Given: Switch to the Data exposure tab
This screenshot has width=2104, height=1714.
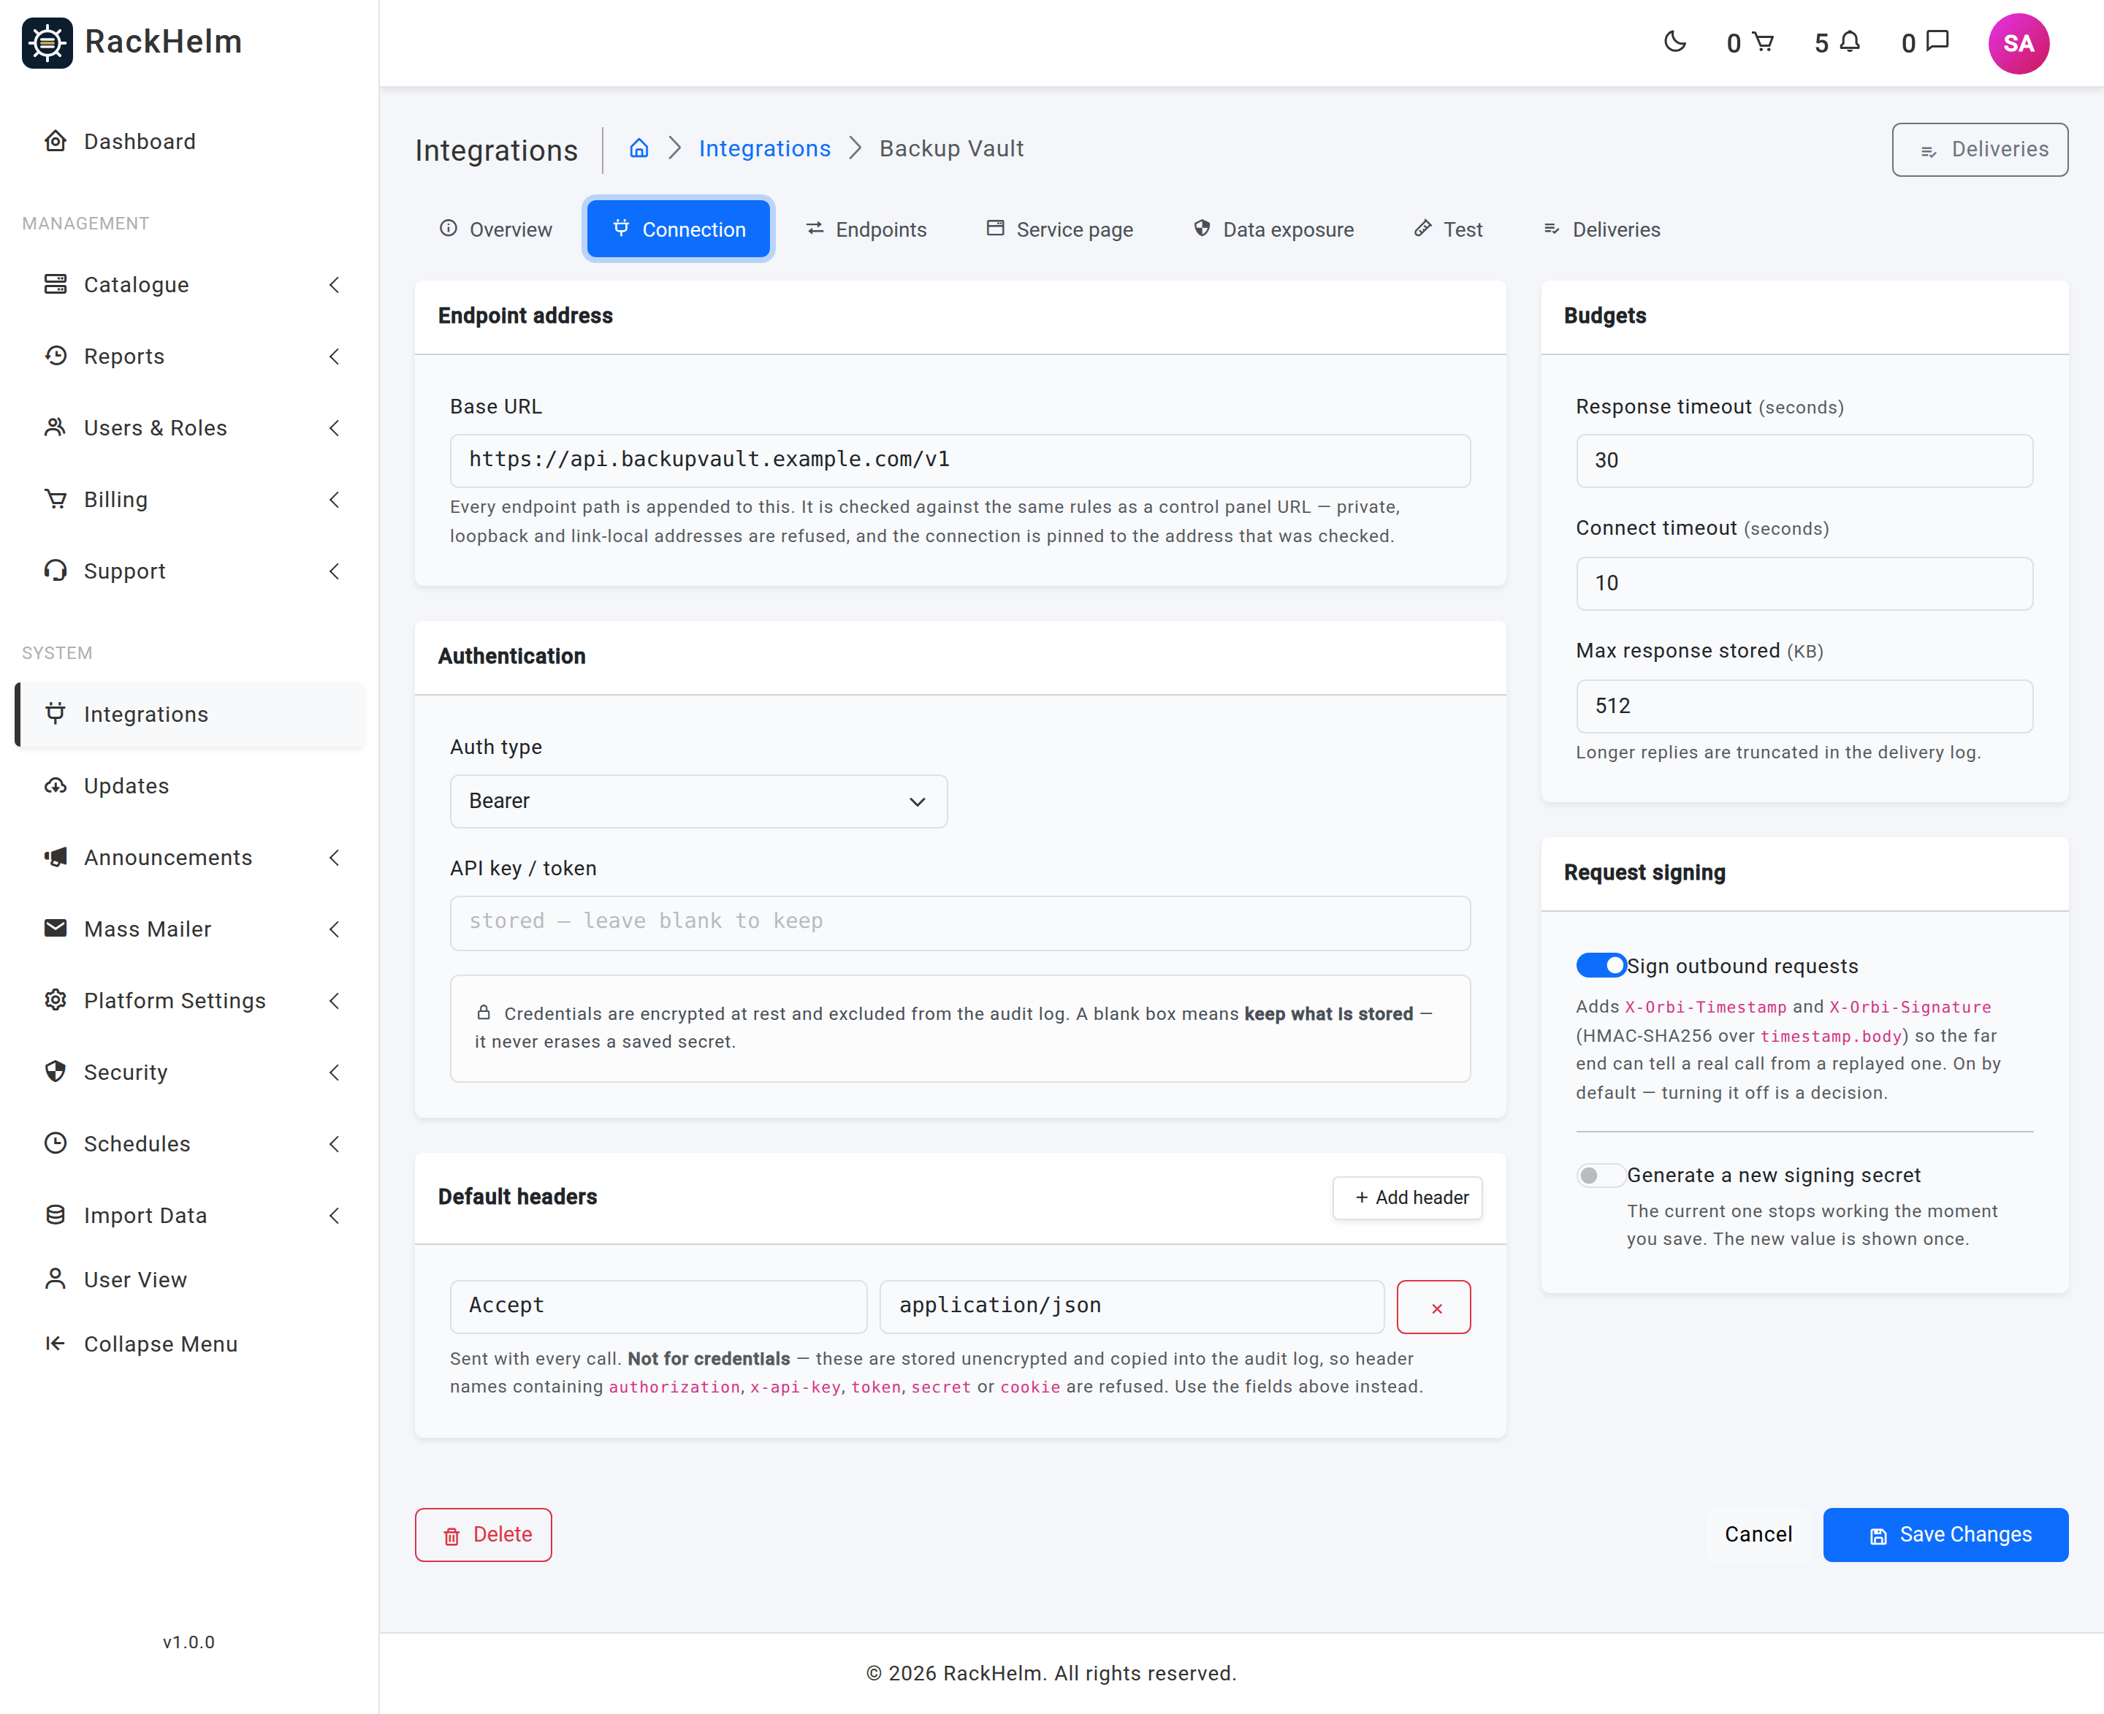Looking at the screenshot, I should tap(1273, 229).
